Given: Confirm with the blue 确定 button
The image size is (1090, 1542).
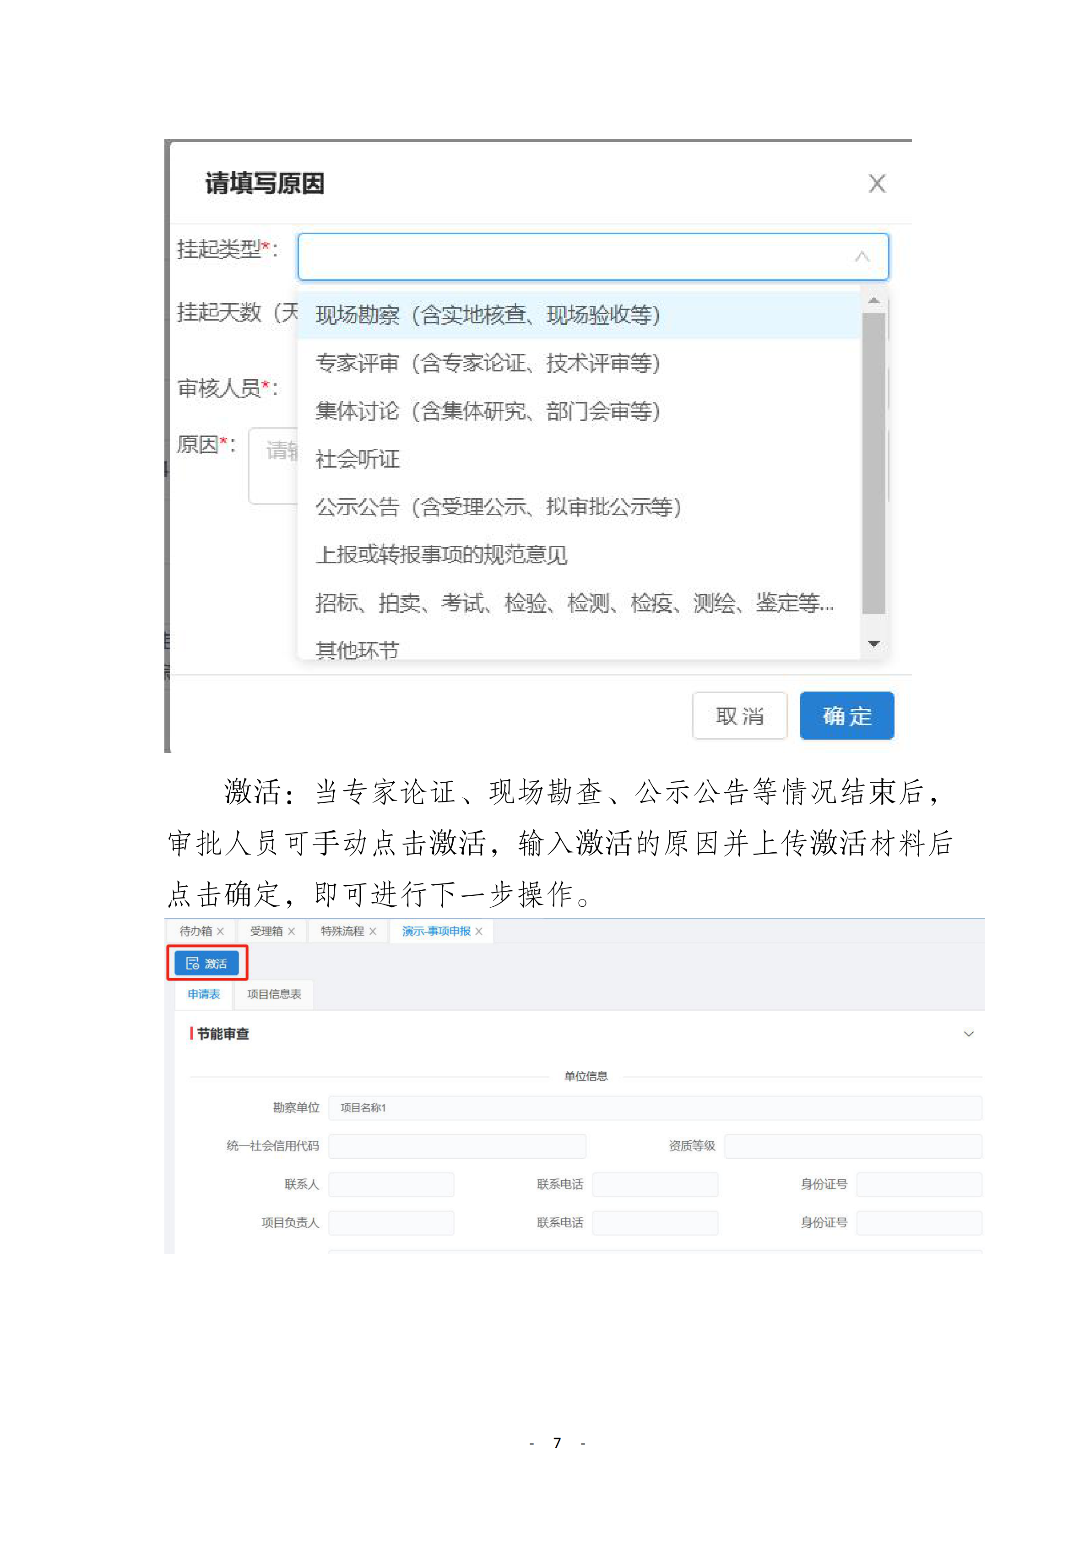Looking at the screenshot, I should [846, 716].
